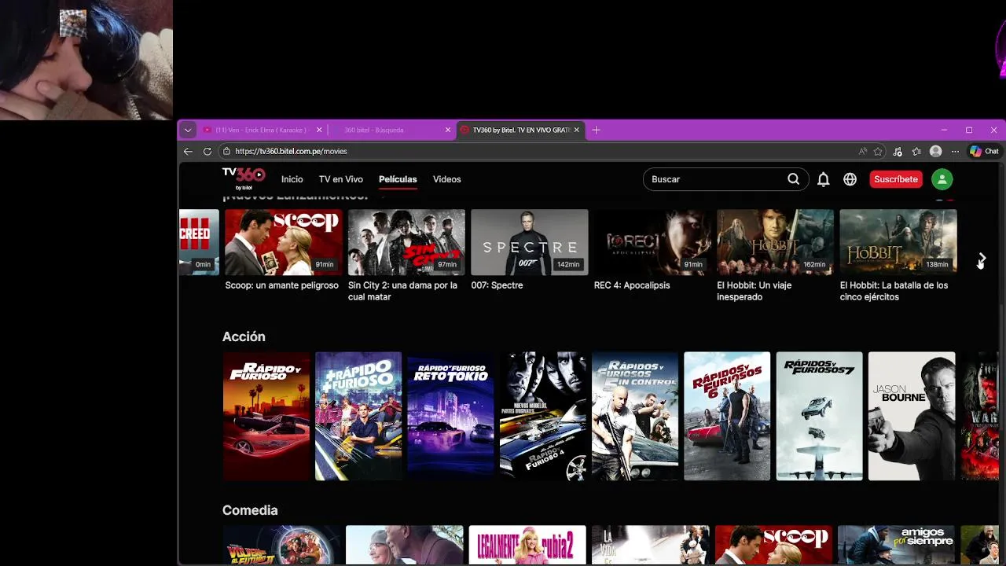
Task: Select the Películas menu item
Action: 398,179
